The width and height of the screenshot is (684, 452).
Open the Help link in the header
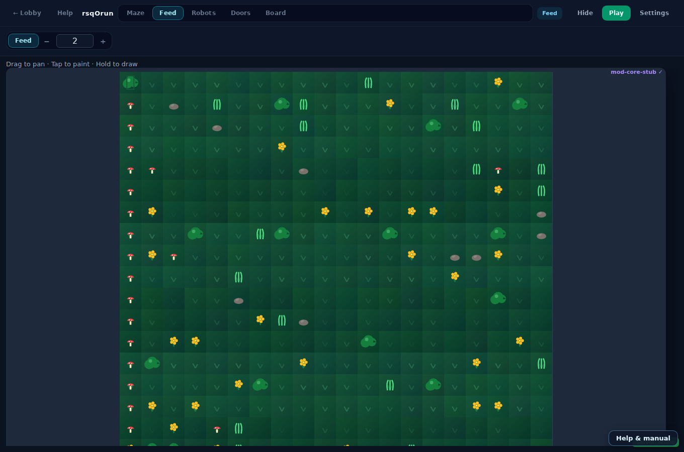65,13
